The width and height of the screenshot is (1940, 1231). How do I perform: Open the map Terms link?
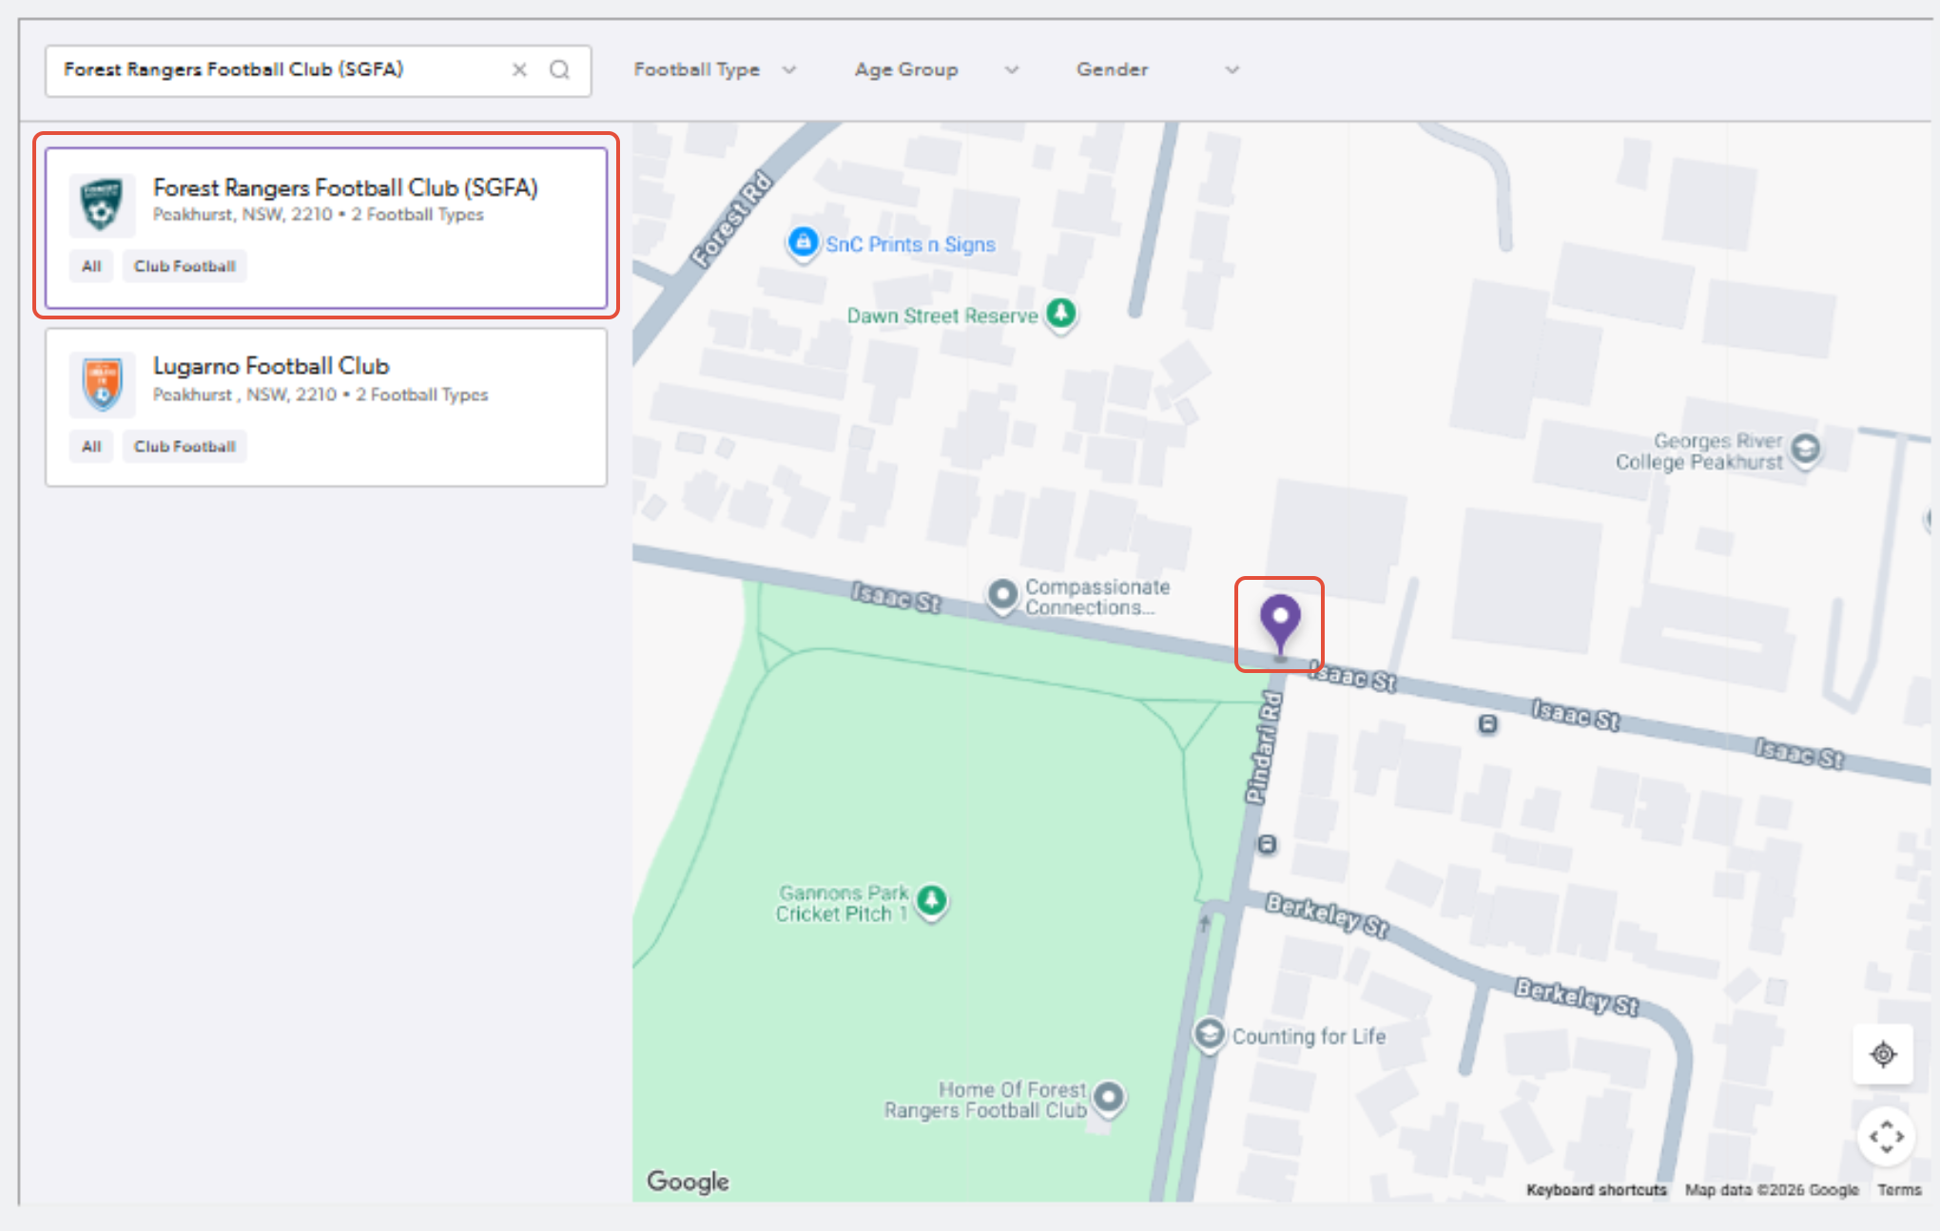(1899, 1190)
